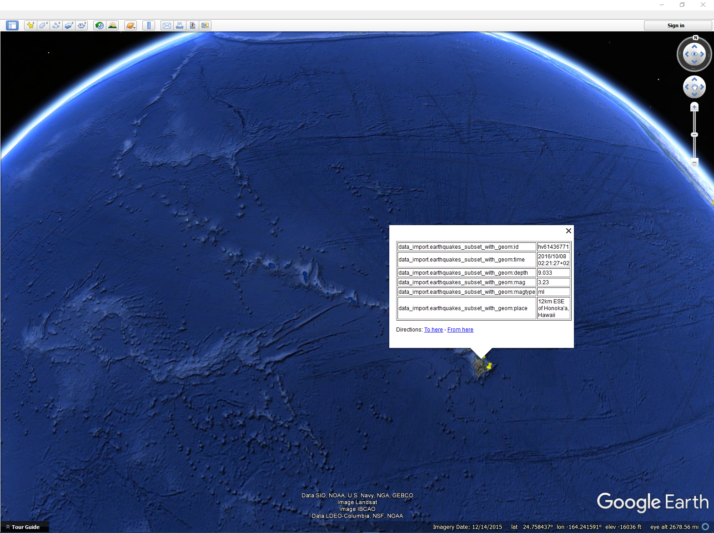Screen dimensions: 714x533
Task: Click the 'Image Landsat' attribution text
Action: tap(357, 503)
